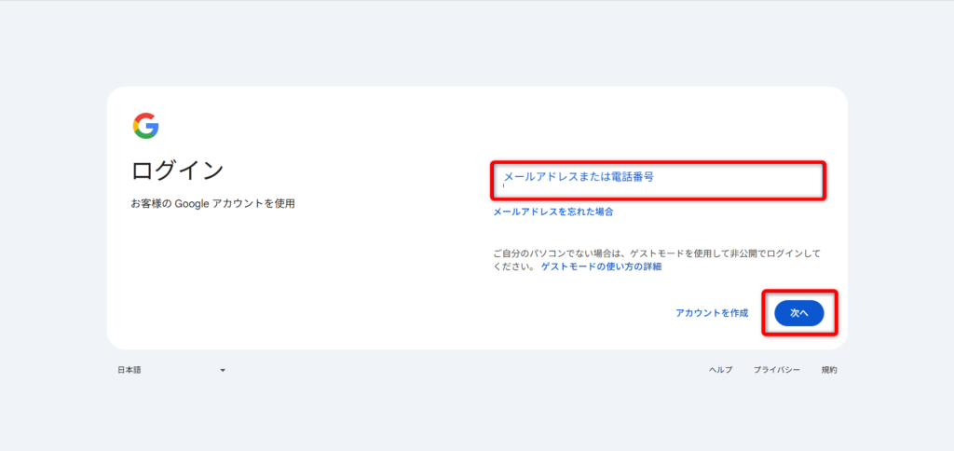The image size is (954, 451).
Task: Click the ログイン heading text
Action: (178, 171)
